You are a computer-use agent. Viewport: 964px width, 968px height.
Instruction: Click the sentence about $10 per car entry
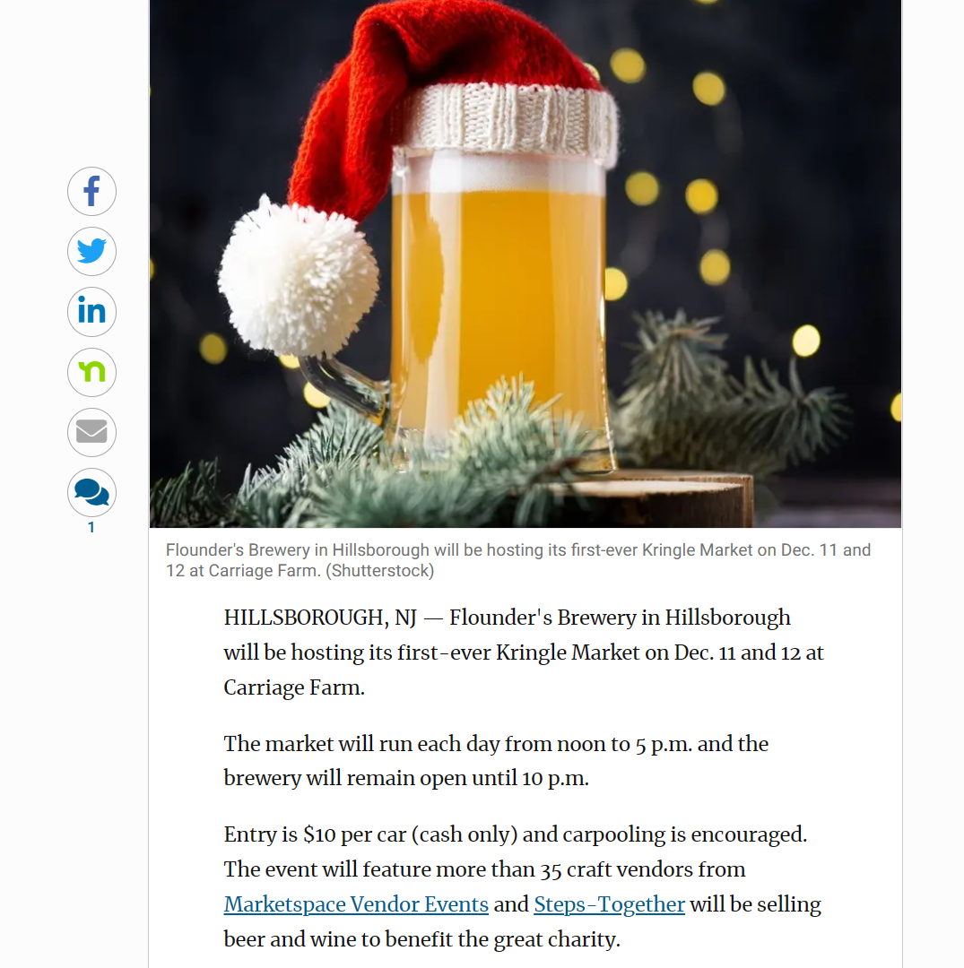[515, 834]
